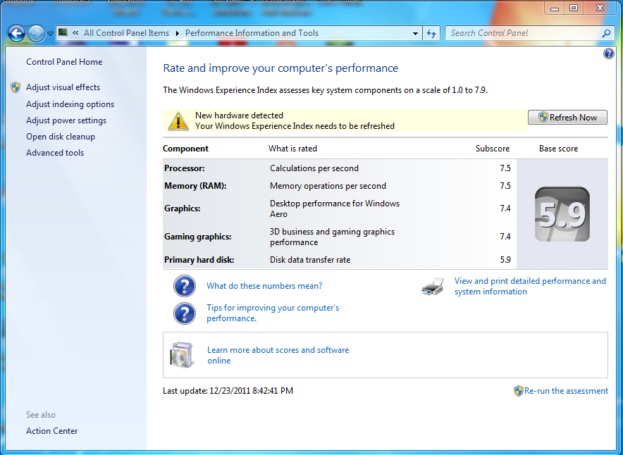
Task: Click the Primary hard disk subscore 5.9
Action: (x=505, y=260)
